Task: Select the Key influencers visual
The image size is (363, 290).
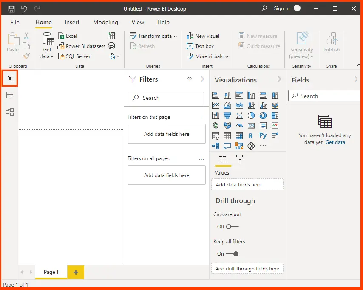Action: click(x=275, y=136)
